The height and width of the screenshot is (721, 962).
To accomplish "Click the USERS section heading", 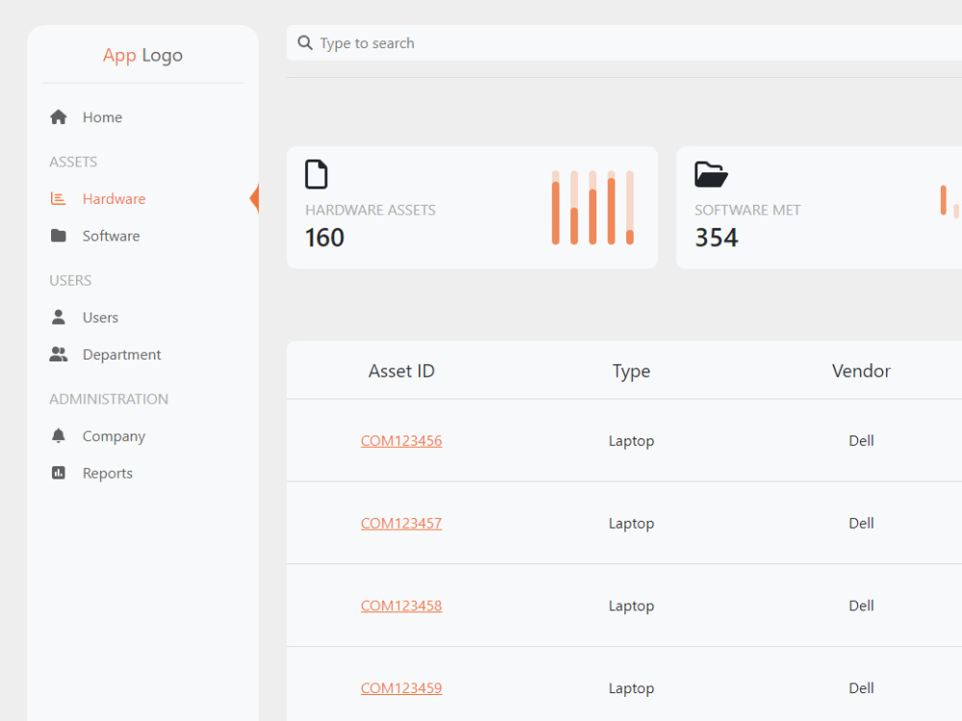I will [70, 280].
